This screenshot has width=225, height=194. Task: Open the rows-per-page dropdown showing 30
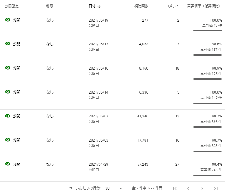point(113,188)
